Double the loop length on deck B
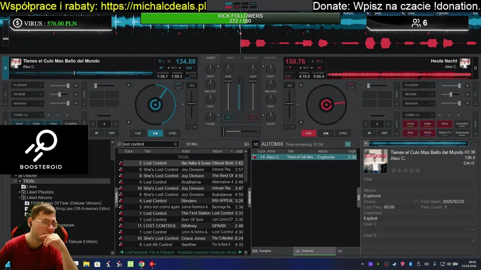Viewport: 481px width, 270px height. 388,124
